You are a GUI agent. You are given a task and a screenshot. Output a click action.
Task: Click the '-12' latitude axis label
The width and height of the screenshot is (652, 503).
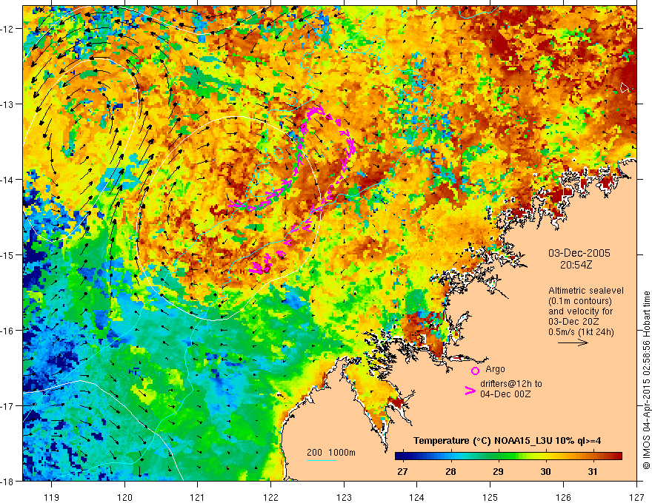7,29
